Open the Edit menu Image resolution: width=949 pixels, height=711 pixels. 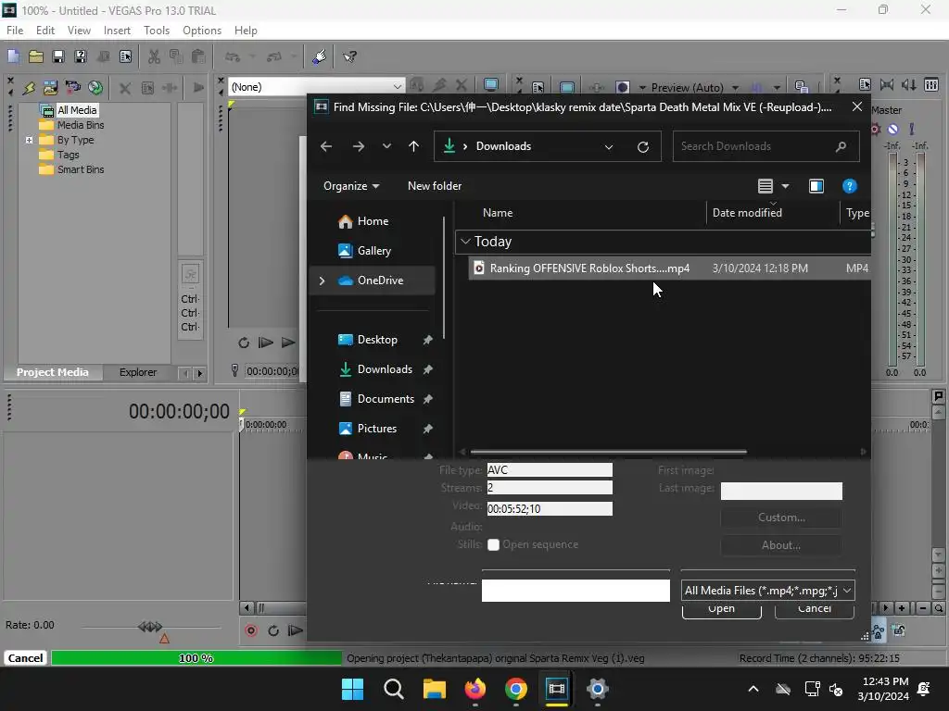(45, 31)
